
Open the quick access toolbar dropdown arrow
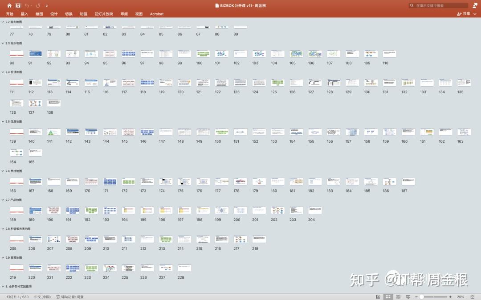pyautogui.click(x=46, y=5)
